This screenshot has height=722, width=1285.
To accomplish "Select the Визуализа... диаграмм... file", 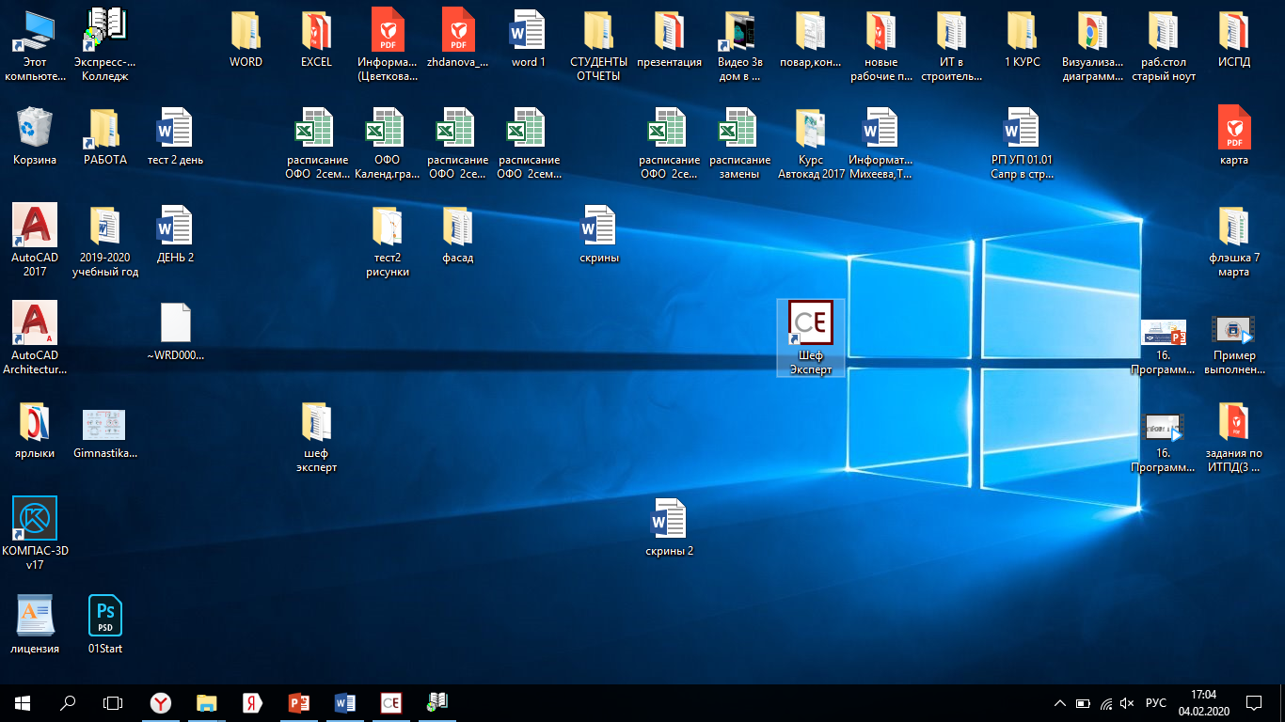I will point(1093,45).
